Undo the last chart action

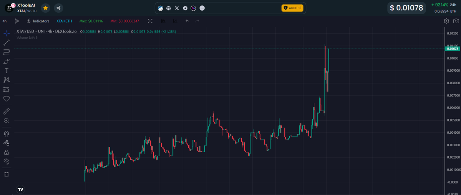pyautogui.click(x=187, y=21)
